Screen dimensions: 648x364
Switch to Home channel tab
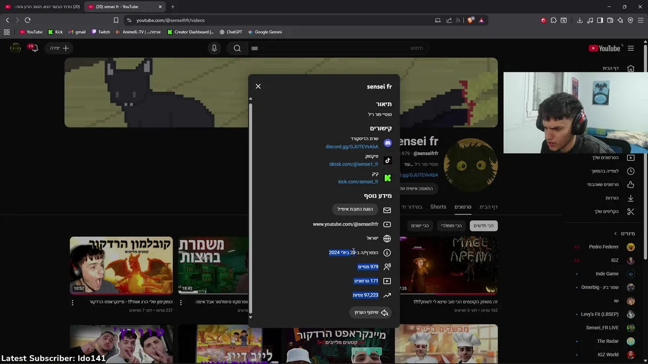(x=489, y=207)
